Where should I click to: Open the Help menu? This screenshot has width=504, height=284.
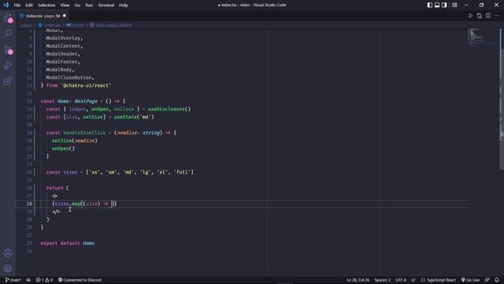124,5
